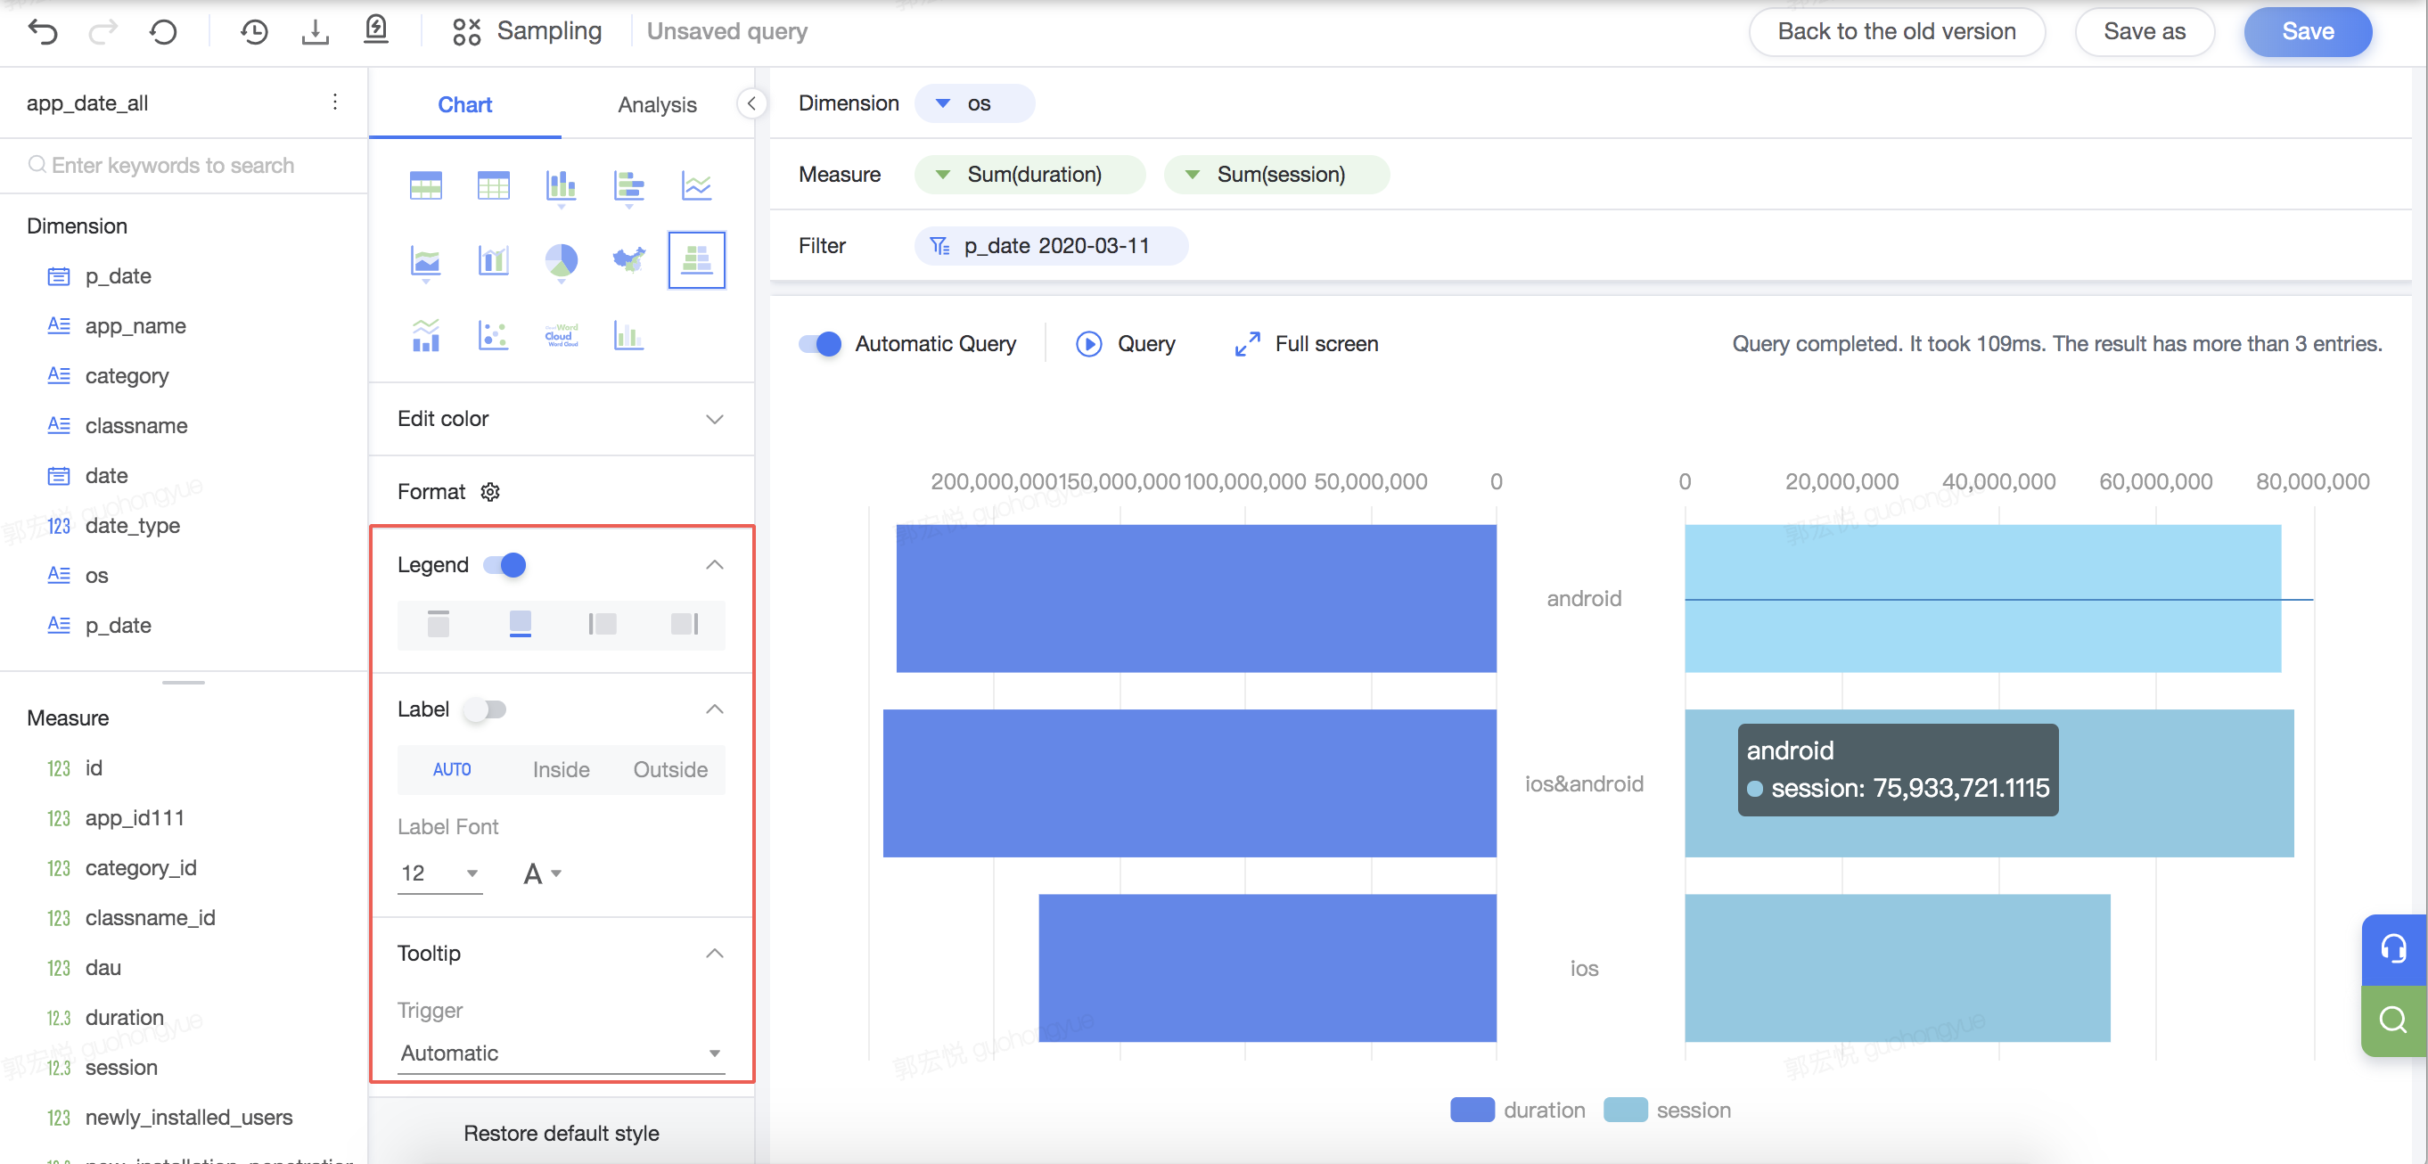
Task: Select the dual-axis bar line chart
Action: click(494, 259)
